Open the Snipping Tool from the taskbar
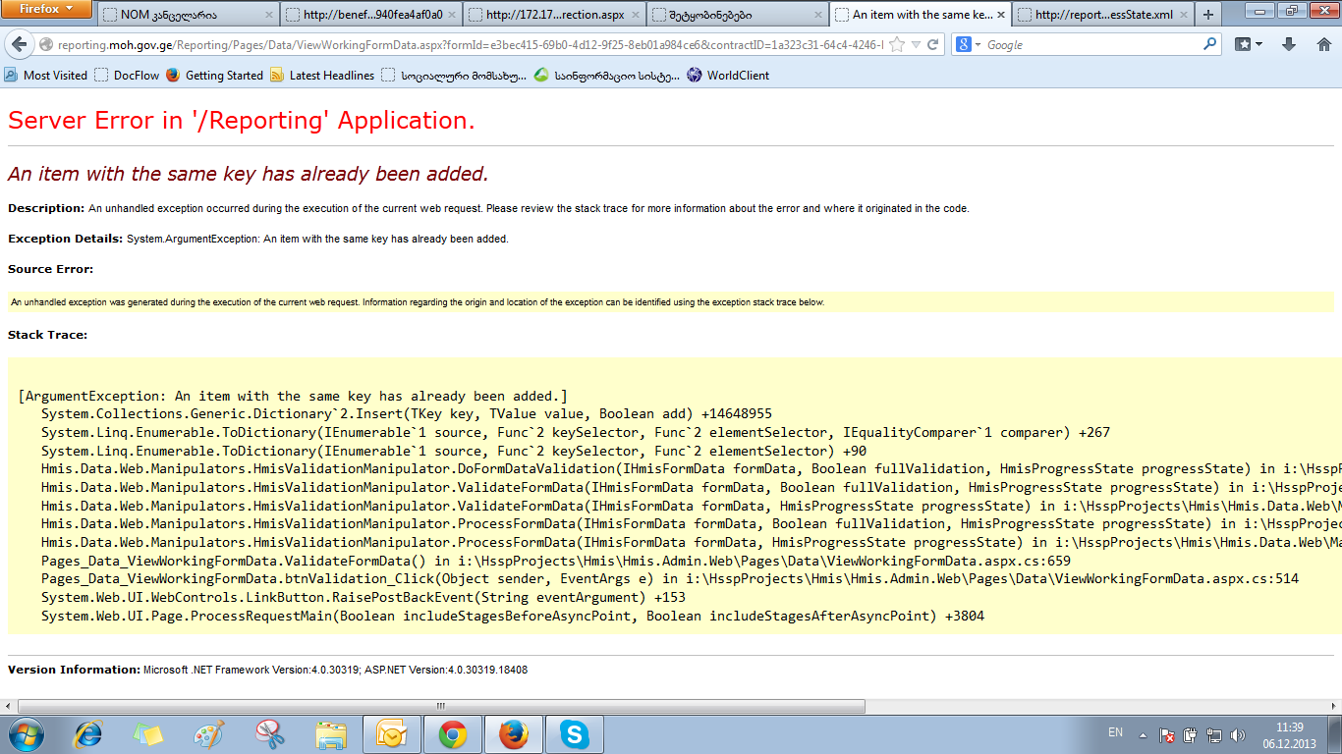1342x754 pixels. pyautogui.click(x=269, y=734)
